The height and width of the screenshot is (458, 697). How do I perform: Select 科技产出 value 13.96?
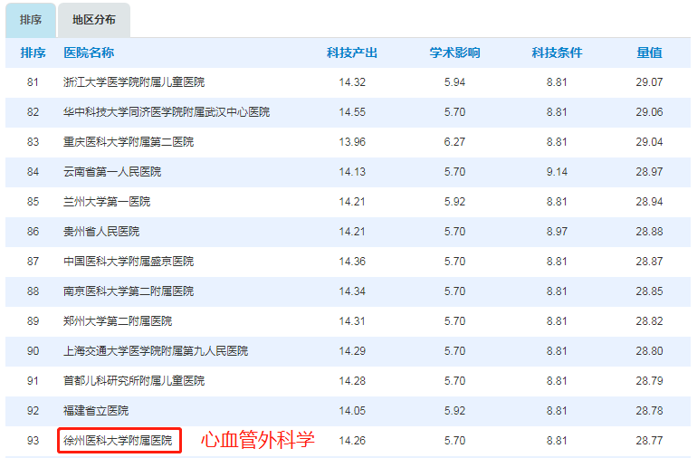352,142
